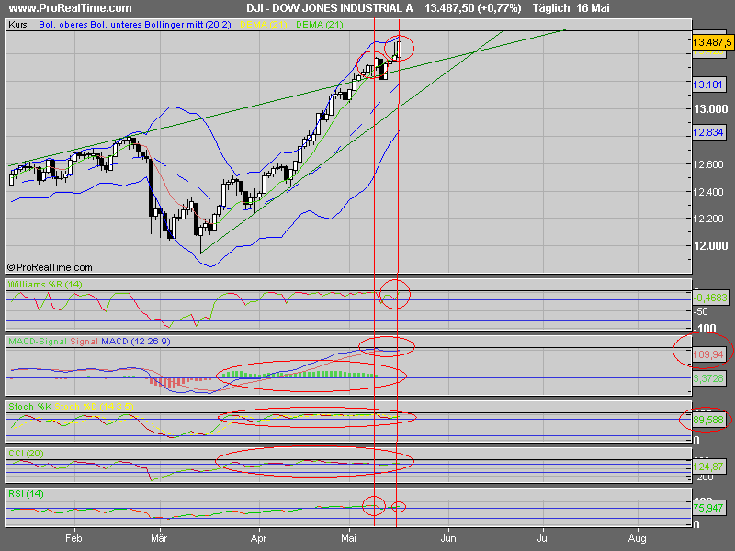Click the 124,87 CCI value tag
This screenshot has height=551, width=735.
(708, 467)
